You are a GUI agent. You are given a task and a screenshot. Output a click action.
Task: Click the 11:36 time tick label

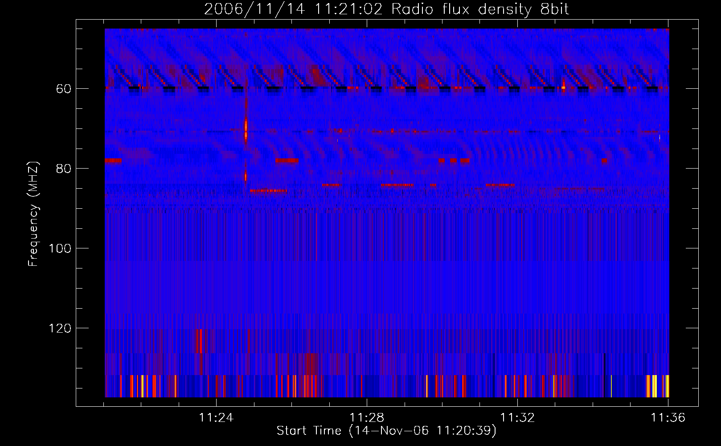point(668,418)
